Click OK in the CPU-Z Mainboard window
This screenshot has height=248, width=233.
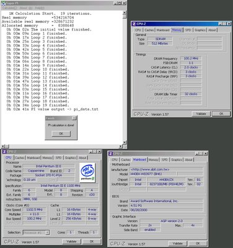[x=198, y=244]
